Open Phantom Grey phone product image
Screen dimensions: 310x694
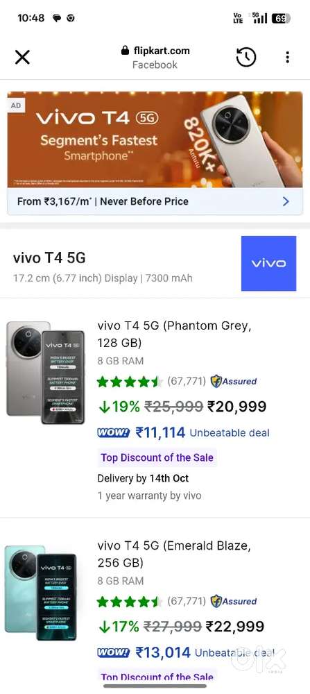coord(46,373)
